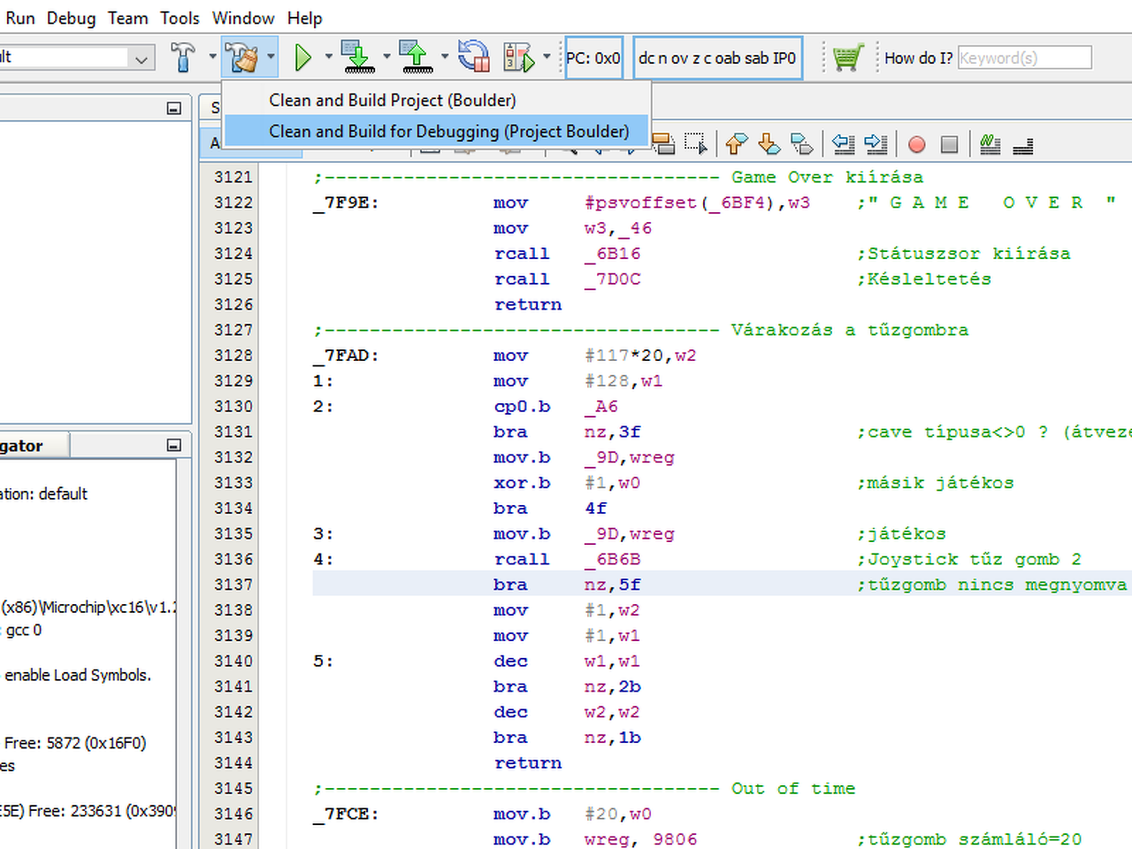Click the PC: 0x0 program counter box
Screen dimensions: 1132x849
coord(593,58)
